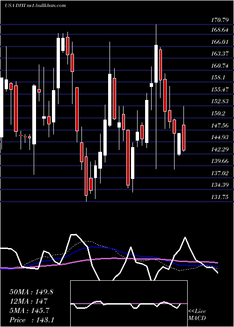
Task: Click the 50MA : 149.8 readout
Action: pos(31,292)
